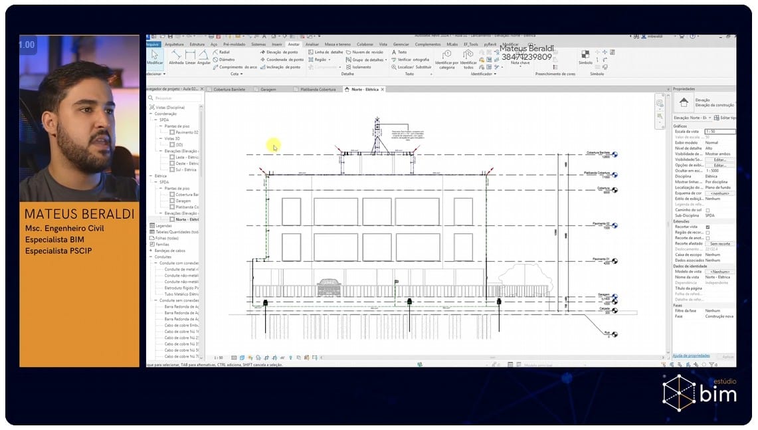Viewport: 758px width, 430px height.
Task: Switch to the Garagem view tab
Action: coord(268,89)
